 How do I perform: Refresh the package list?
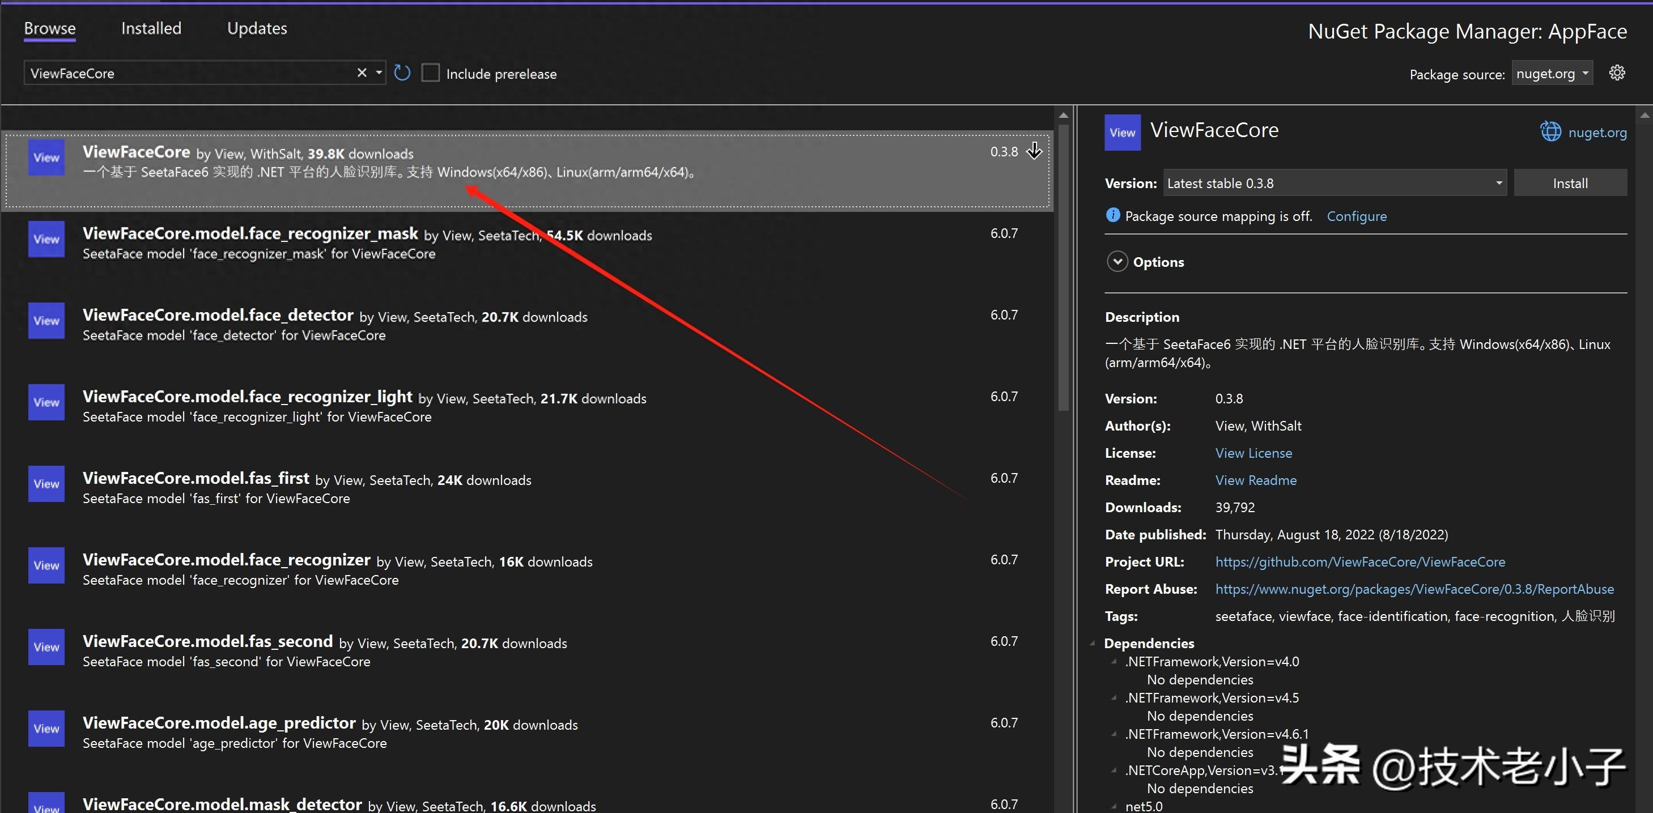click(402, 73)
